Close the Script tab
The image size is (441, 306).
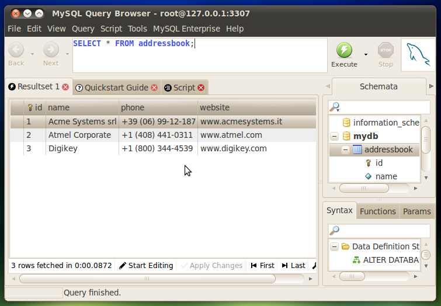click(201, 88)
